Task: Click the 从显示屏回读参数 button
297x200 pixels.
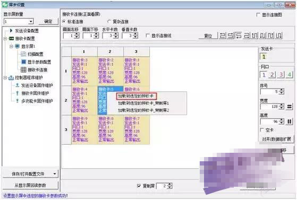Action: tap(30, 185)
